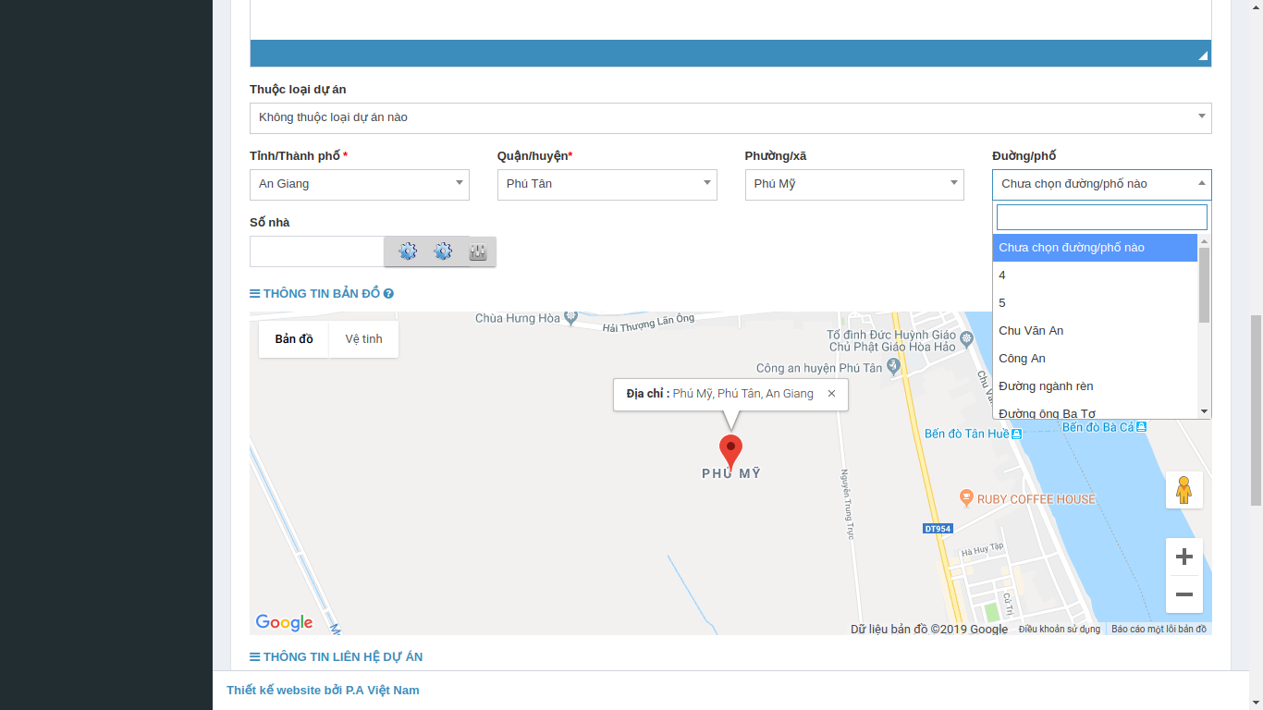Click the text editor resize corner handle
Screen dimensions: 1263x710
pos(1203,56)
